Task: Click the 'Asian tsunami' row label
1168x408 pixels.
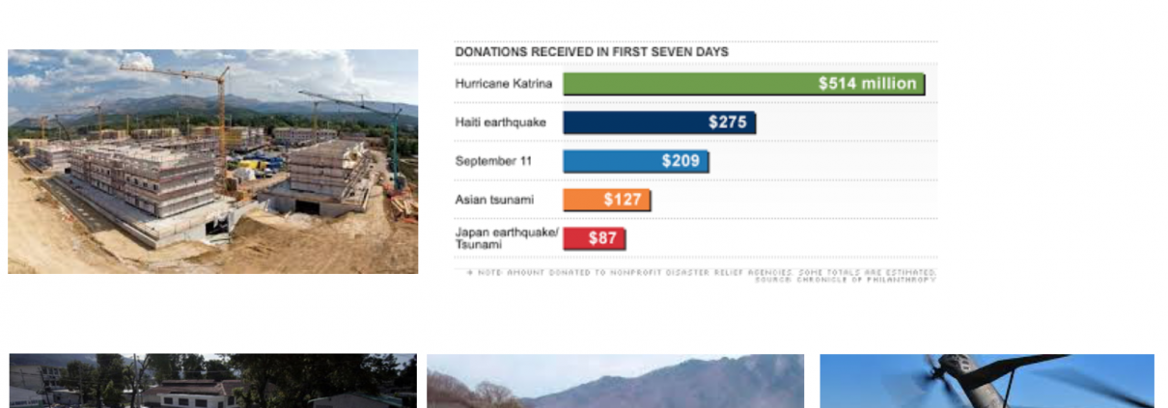Action: pos(494,200)
